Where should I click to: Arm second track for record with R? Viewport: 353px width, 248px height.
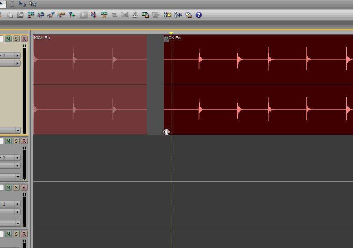(24, 141)
